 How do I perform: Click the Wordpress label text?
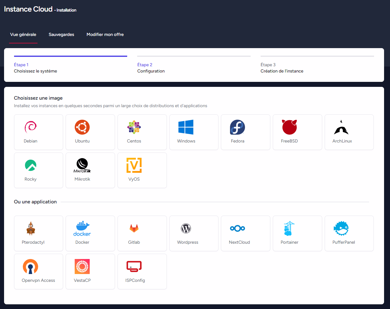click(187, 242)
